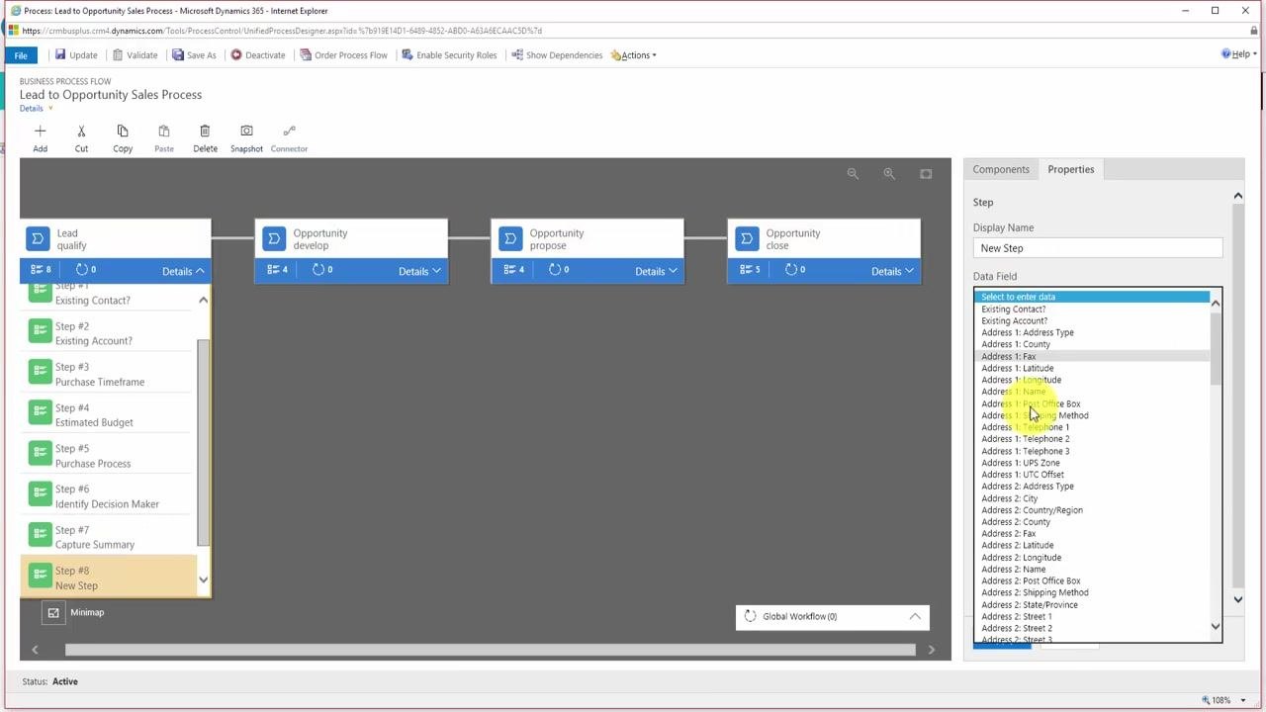
Task: Click the canvas horizontal scrollbar
Action: [x=490, y=650]
